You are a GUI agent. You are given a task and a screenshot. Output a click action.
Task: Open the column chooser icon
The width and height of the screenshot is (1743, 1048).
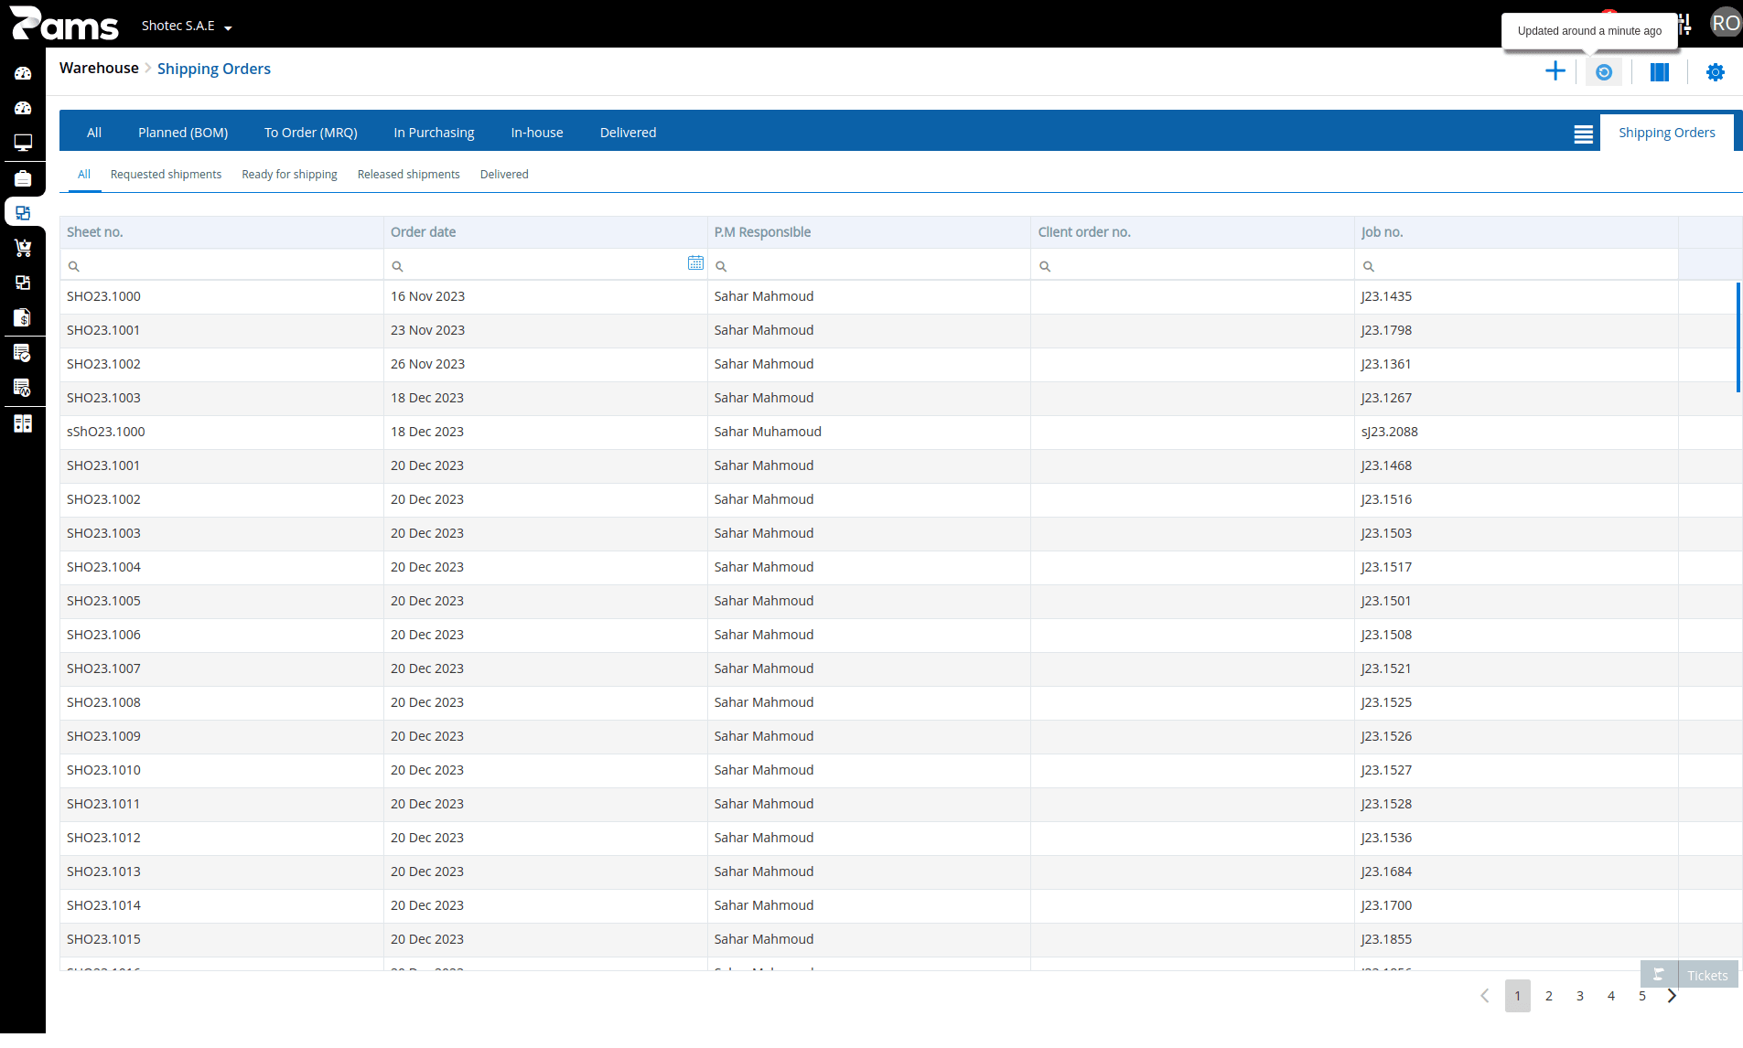(1659, 72)
